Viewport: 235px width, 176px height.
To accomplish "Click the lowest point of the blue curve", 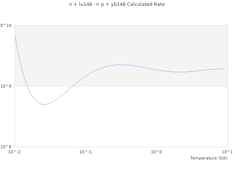I will tap(44, 104).
